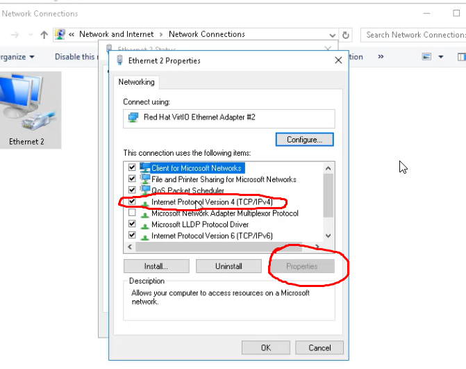
Task: Click the Forward arrow in Network Connections
Action: click(15, 35)
